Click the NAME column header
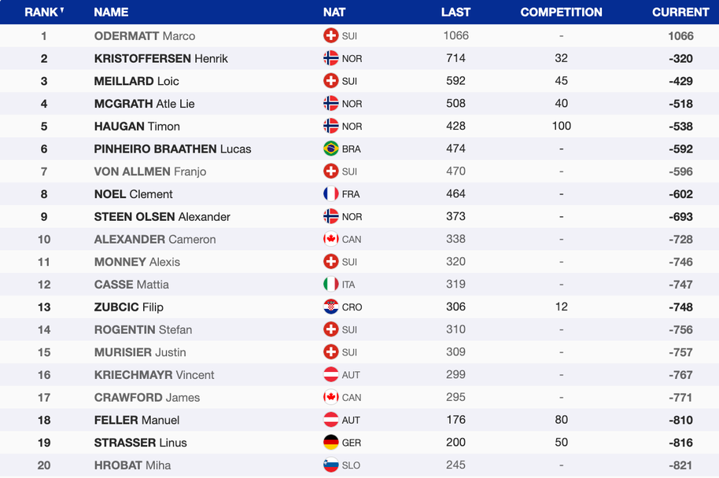Screen dimensions: 719x478 pyautogui.click(x=111, y=12)
